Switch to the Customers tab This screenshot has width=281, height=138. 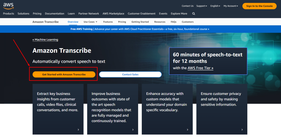[188, 22]
